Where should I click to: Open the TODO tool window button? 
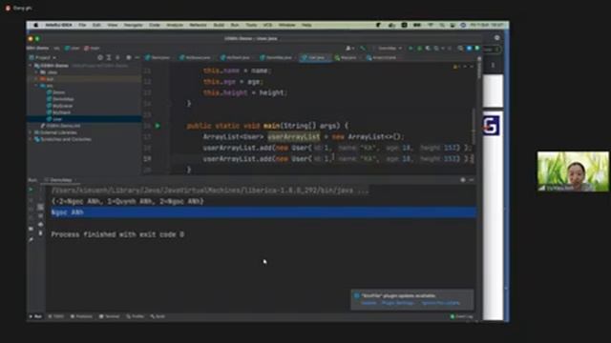coord(56,316)
